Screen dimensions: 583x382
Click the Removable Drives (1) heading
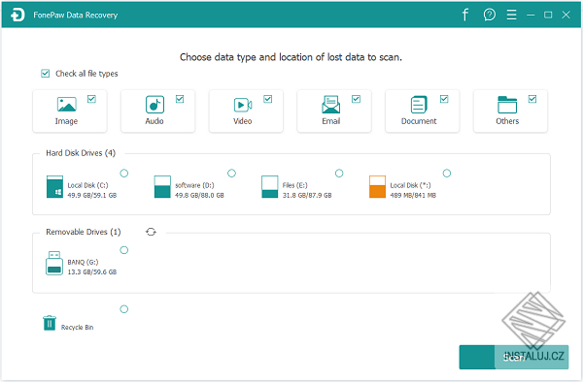84,232
